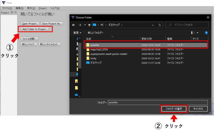Image resolution: width=214 pixels, height=131 pixels.
Task: Click the フォルダー name input field
Action: (158, 102)
